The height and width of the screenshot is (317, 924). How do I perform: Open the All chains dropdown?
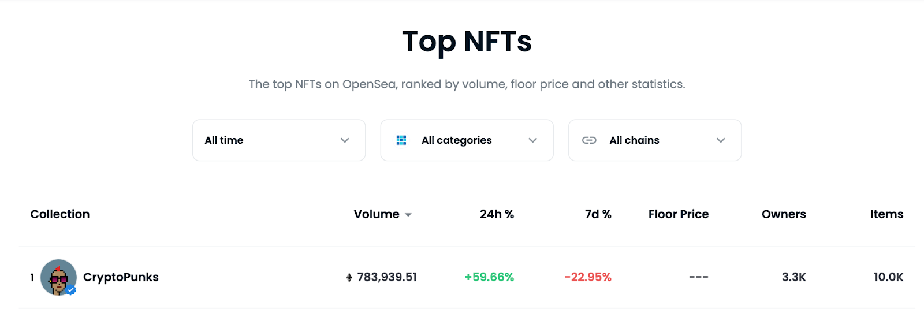tap(654, 140)
